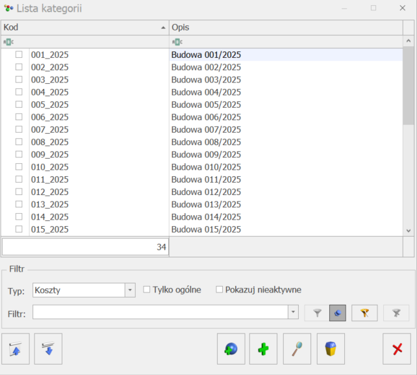Apply filter using gray funnel icon

click(x=317, y=313)
